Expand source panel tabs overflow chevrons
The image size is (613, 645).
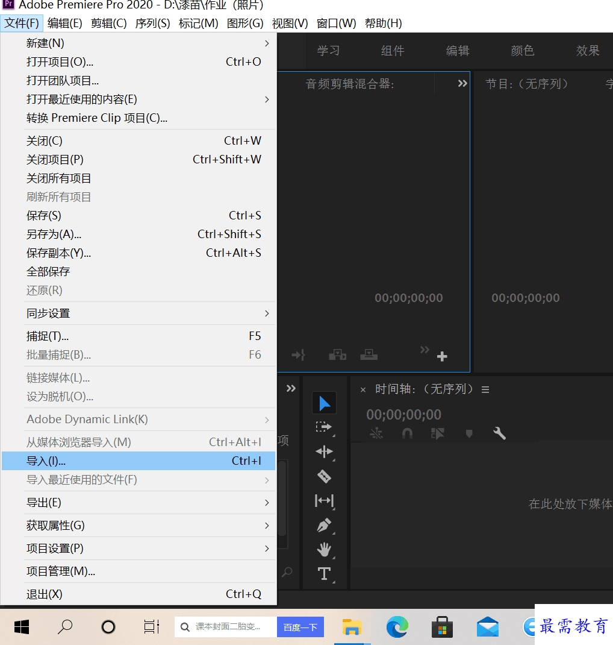pos(462,84)
